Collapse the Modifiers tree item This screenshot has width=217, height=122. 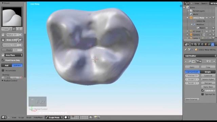click(x=192, y=24)
